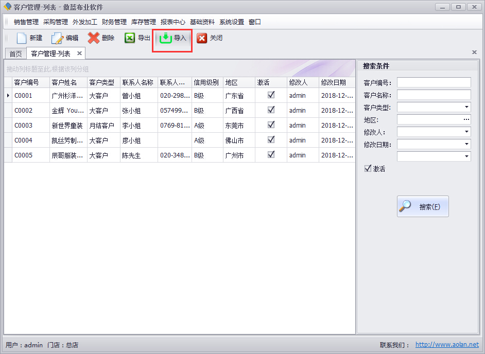Click the red Close (关闭) toolbar icon
This screenshot has width=485, height=354.
pyautogui.click(x=202, y=38)
